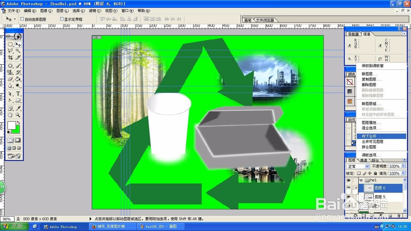
Task: Switch to the 通道 tab
Action: [364, 160]
